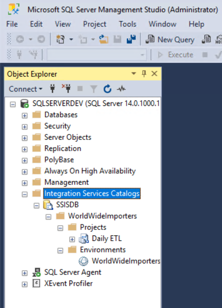Click the Open File folder icon

tap(103, 39)
